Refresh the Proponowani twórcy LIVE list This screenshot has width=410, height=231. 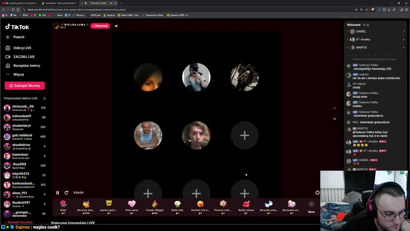coord(45,98)
